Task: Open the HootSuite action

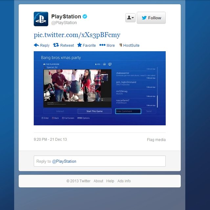Action: pos(129,45)
